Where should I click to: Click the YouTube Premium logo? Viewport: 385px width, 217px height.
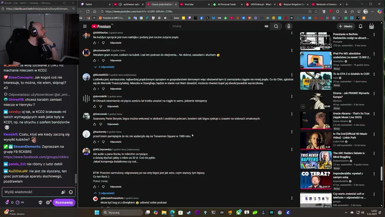coord(101,26)
